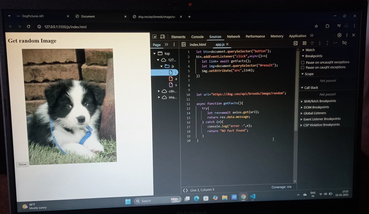The image size is (369, 214).
Task: Select the index.html editor tab
Action: coord(198,44)
